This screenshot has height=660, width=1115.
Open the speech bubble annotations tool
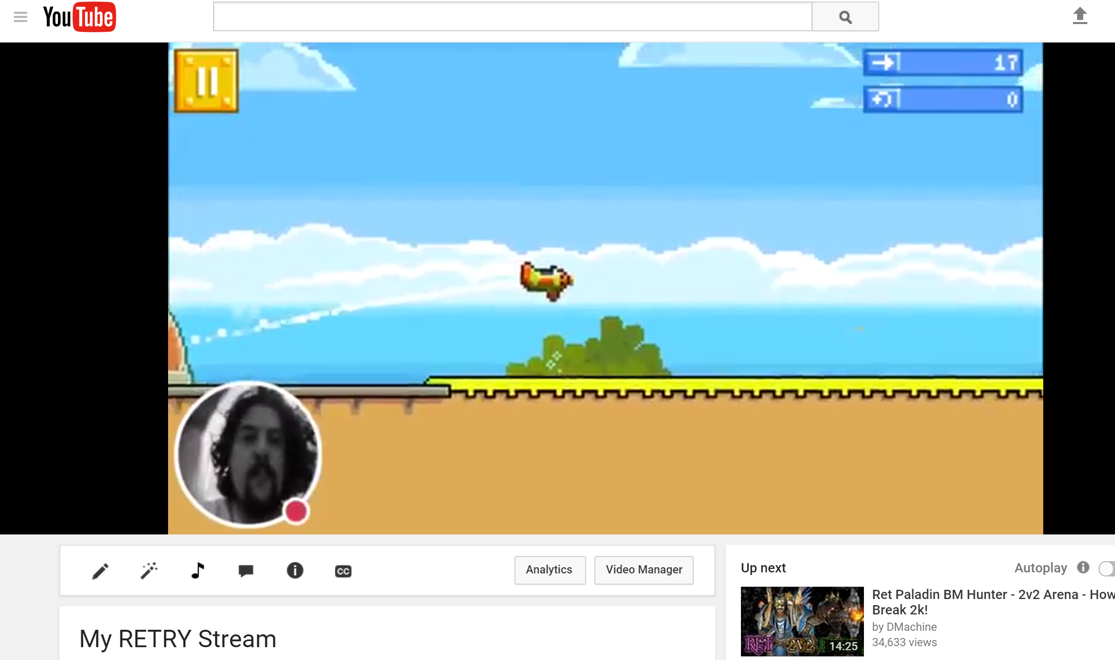246,571
